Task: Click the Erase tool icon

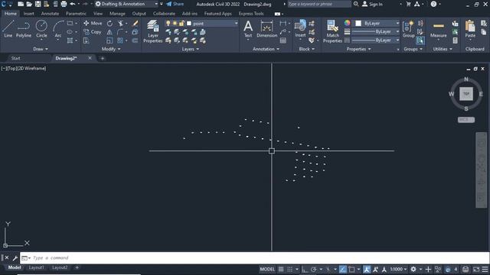Action: coord(135,24)
